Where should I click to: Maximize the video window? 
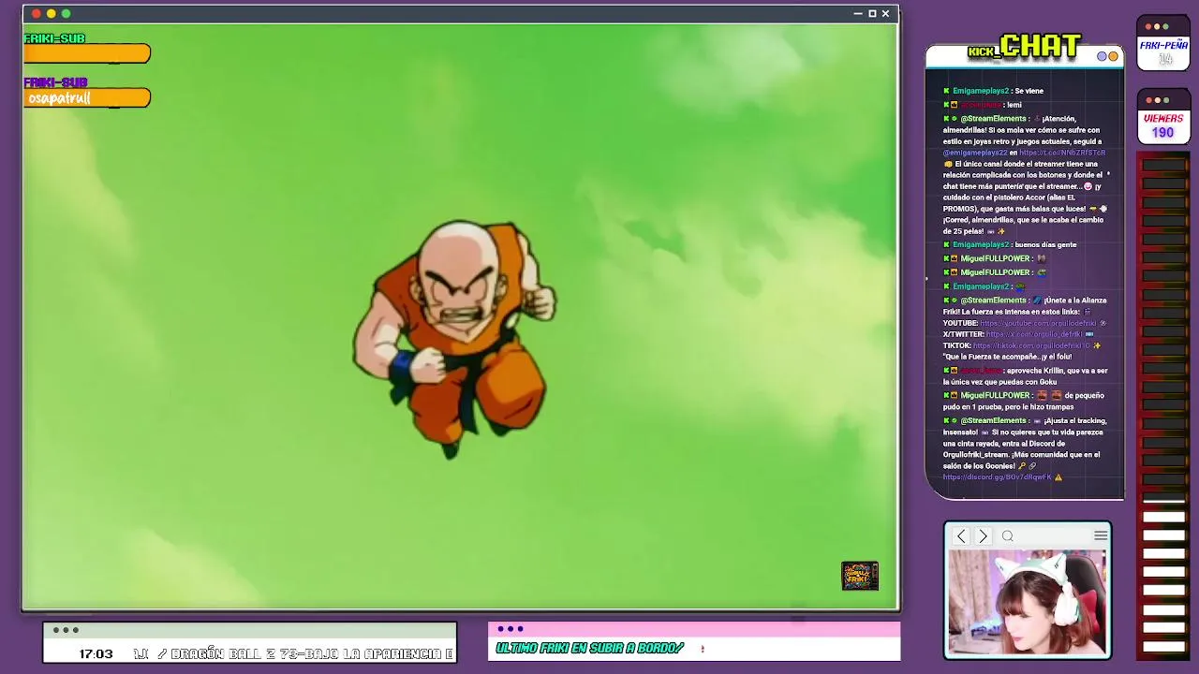pos(872,13)
